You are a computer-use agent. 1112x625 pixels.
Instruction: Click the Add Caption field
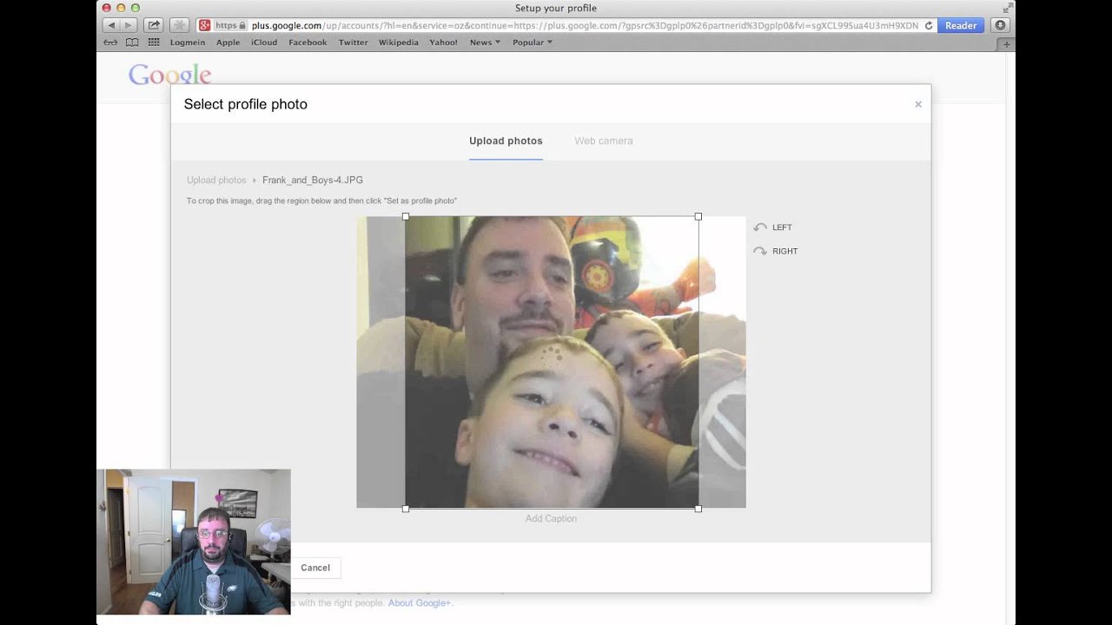point(551,518)
